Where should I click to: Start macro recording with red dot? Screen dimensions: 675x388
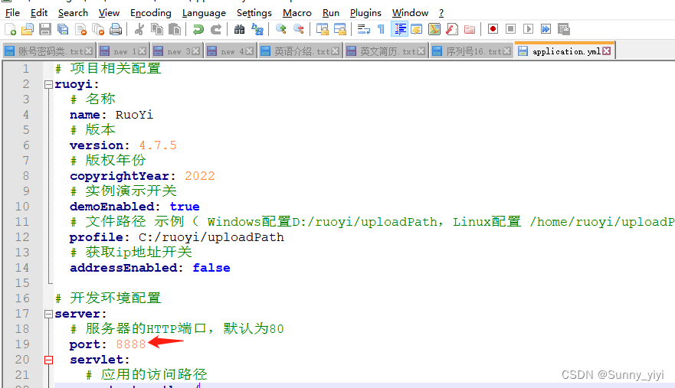pos(493,29)
